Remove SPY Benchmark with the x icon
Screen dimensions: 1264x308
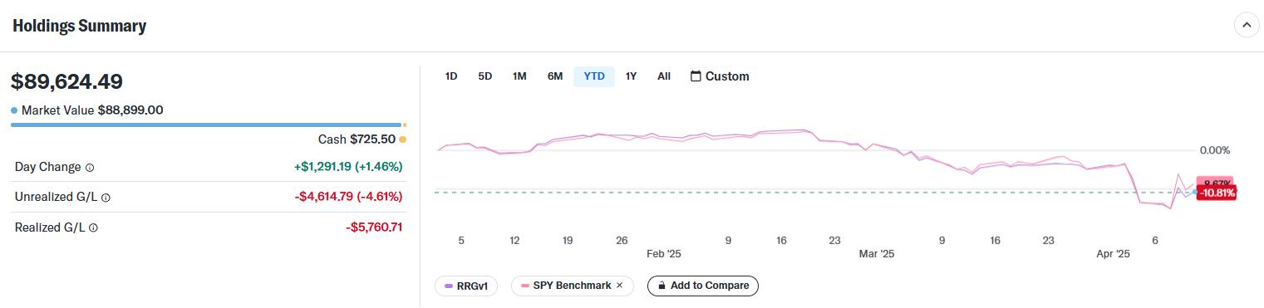click(619, 286)
